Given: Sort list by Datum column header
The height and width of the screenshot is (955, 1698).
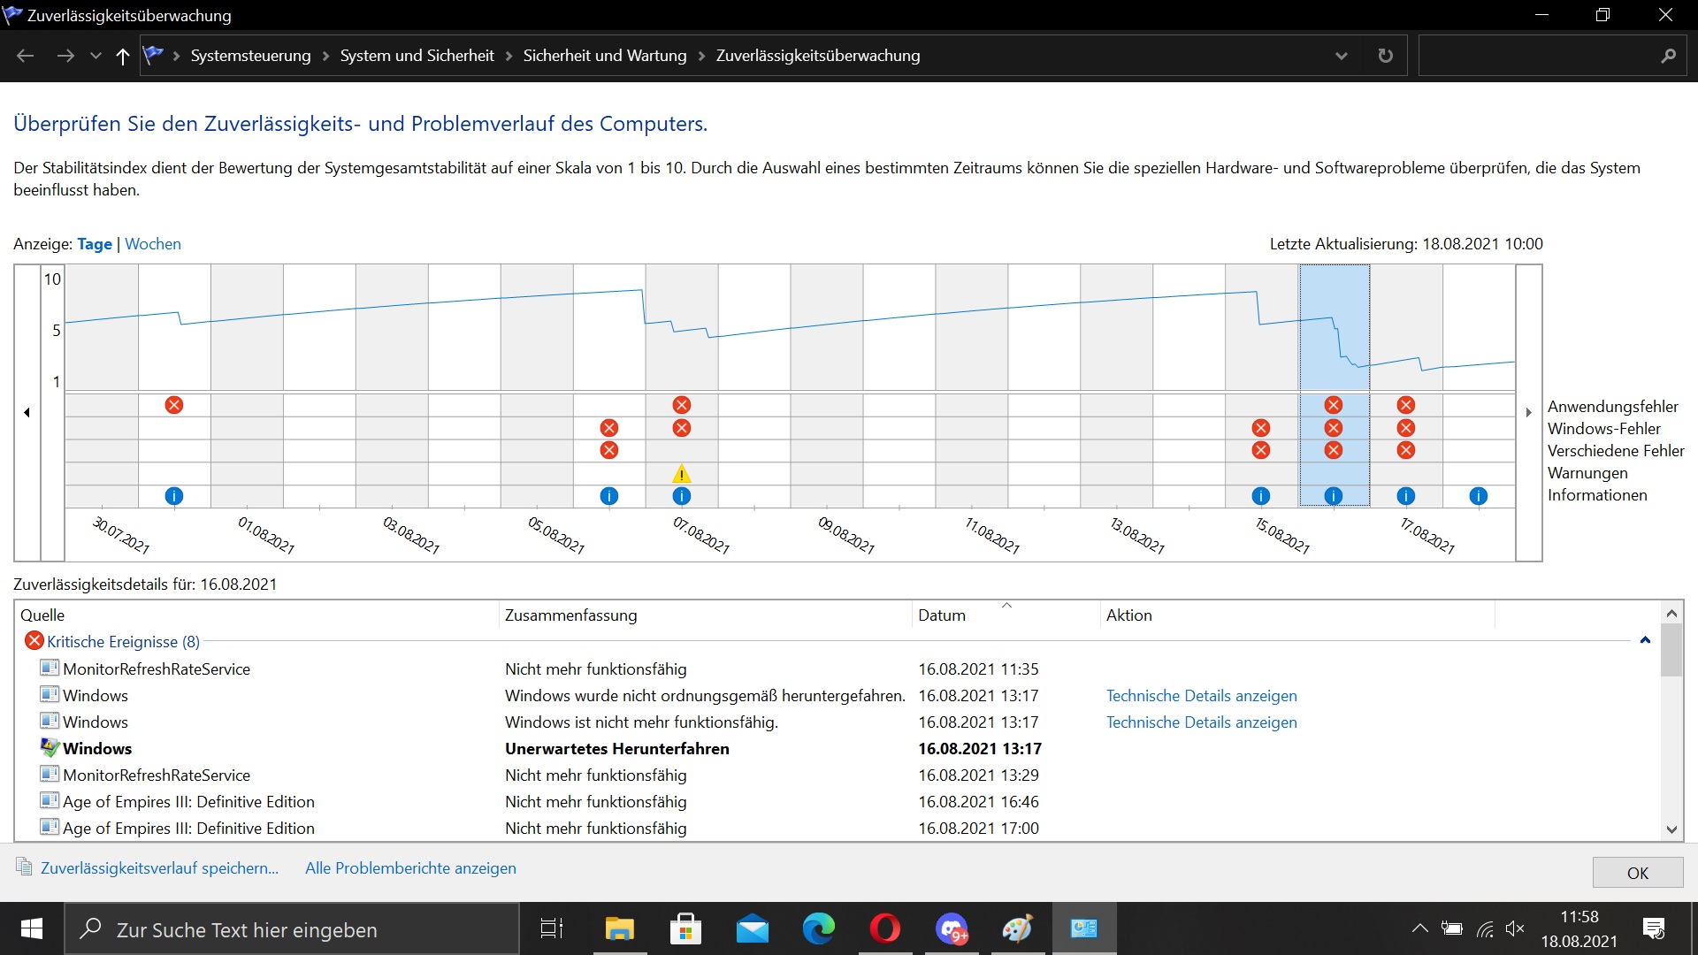Looking at the screenshot, I should click(x=942, y=615).
